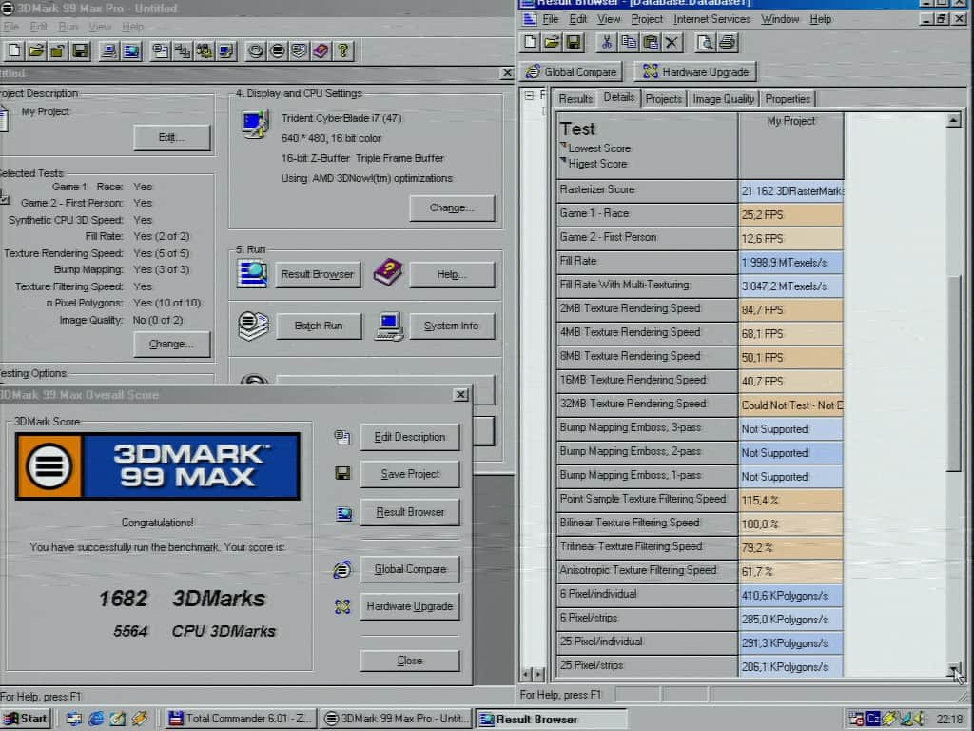Click purple book icon next to Help button
The height and width of the screenshot is (731, 974).
(388, 272)
